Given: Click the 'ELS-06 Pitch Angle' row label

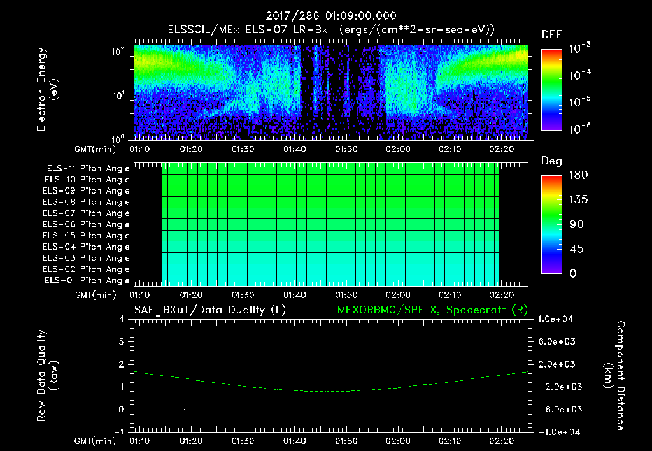Looking at the screenshot, I should point(87,224).
